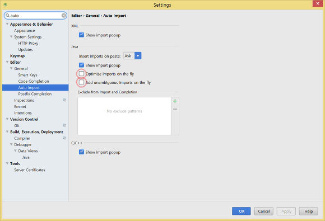Open Keymap settings
325x221 pixels.
tap(17, 56)
